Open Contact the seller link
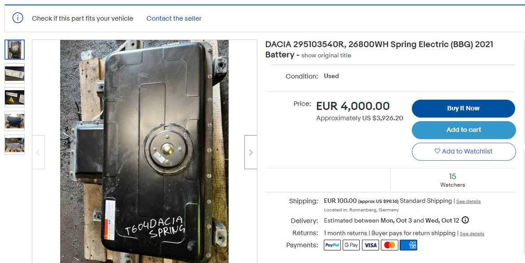The height and width of the screenshot is (263, 525). [174, 18]
